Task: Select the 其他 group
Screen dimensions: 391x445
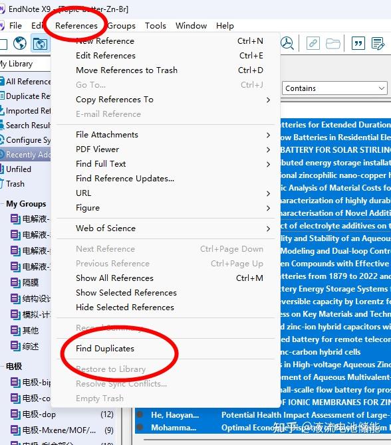Action: 31,330
